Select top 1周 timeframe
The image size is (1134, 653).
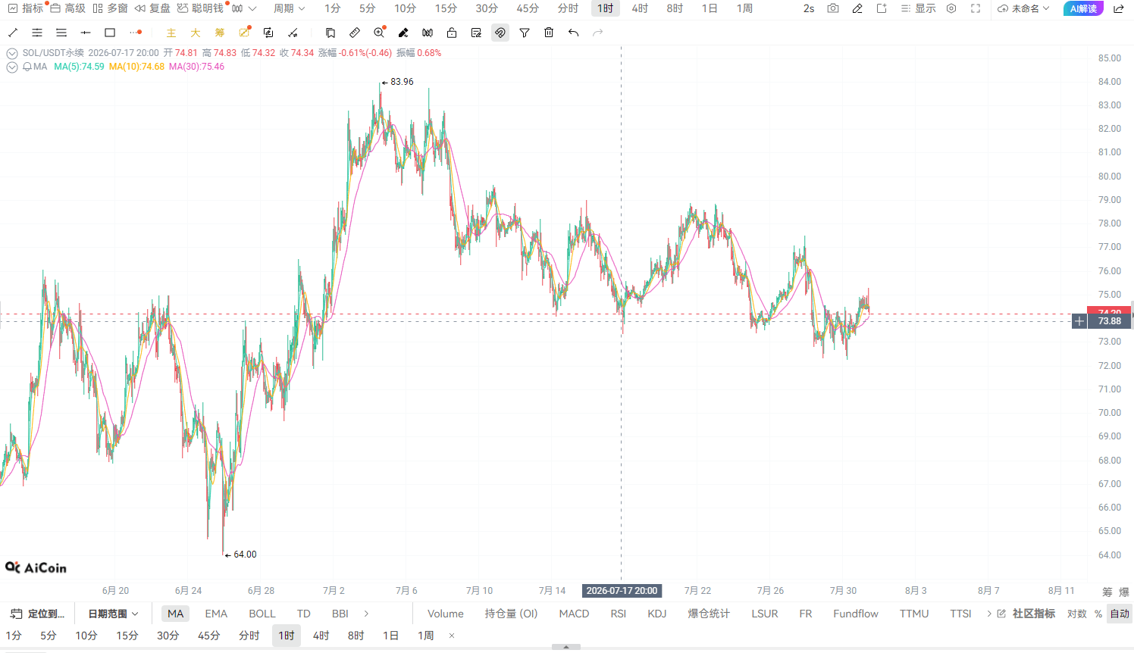pyautogui.click(x=744, y=8)
